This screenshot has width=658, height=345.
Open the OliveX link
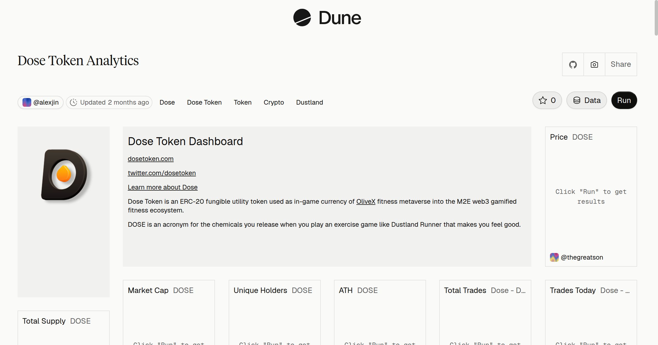coord(366,202)
